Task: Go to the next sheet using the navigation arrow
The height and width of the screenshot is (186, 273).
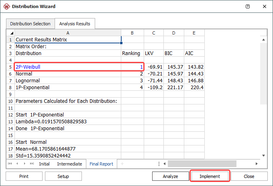Action: [x=25, y=164]
